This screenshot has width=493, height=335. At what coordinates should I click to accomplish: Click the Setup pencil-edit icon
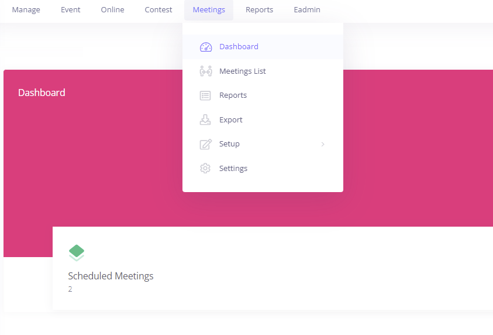click(206, 144)
